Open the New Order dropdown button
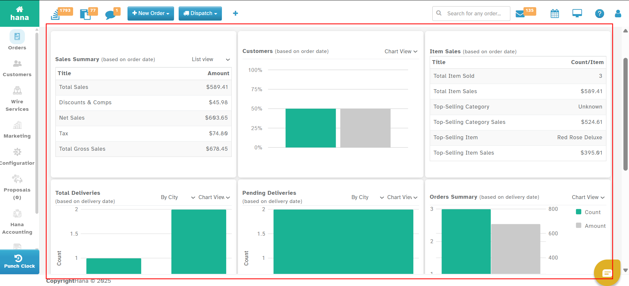The image size is (629, 286). pyautogui.click(x=151, y=13)
